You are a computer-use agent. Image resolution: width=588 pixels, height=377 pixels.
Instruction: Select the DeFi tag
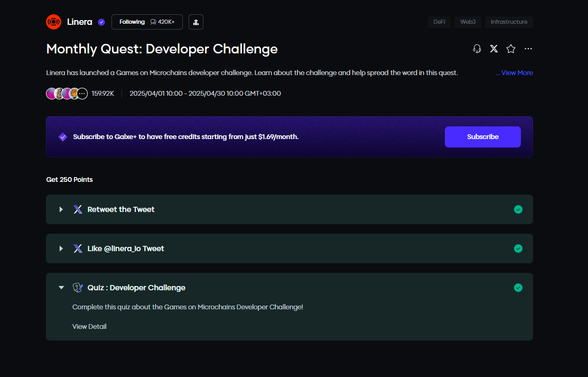[439, 22]
